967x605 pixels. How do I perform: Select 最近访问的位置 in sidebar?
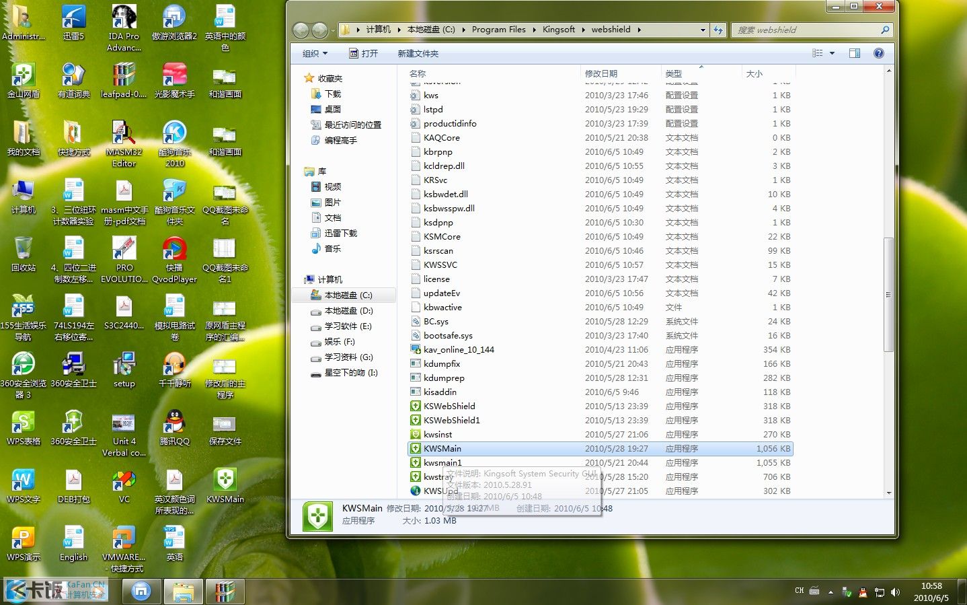(346, 124)
